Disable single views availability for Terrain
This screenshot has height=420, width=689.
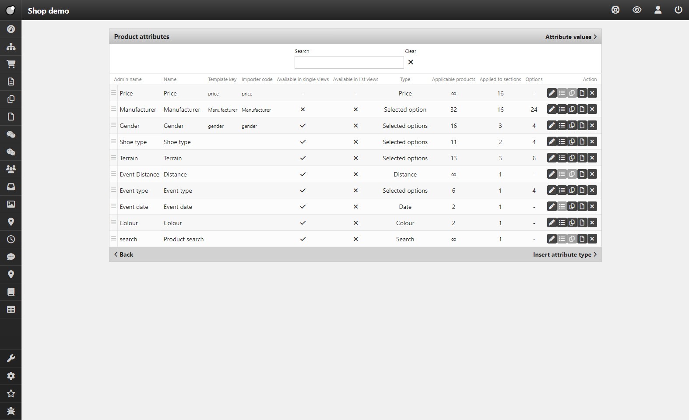pos(302,158)
